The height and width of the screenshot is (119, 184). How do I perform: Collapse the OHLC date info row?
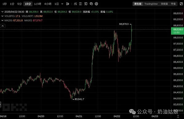pos(2,12)
